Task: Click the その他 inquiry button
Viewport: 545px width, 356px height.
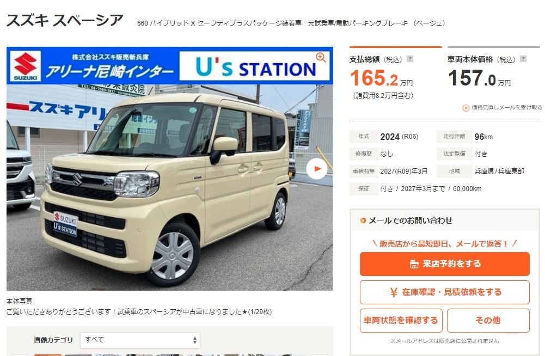Action: pyautogui.click(x=488, y=321)
